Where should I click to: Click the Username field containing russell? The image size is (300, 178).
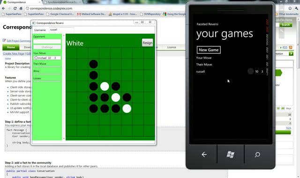pyautogui.click(x=61, y=30)
